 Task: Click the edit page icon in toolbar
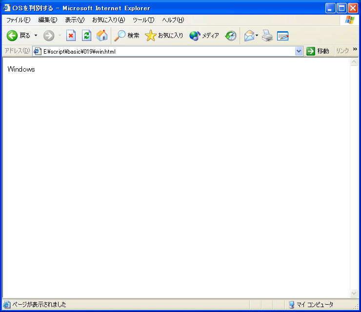(283, 36)
